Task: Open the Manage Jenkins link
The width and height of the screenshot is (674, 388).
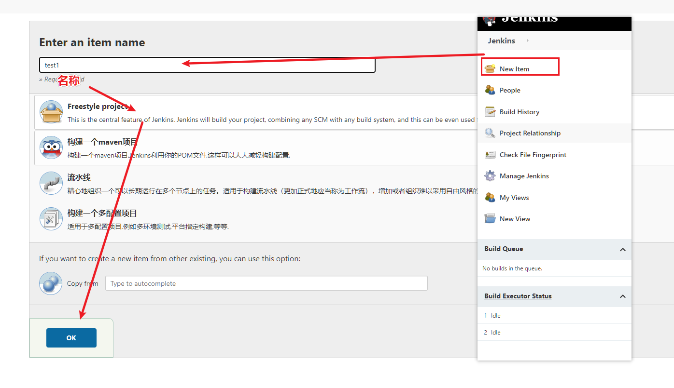Action: click(x=524, y=176)
